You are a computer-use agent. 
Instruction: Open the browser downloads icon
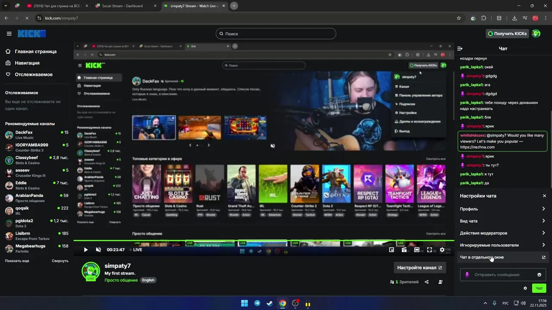point(514,18)
